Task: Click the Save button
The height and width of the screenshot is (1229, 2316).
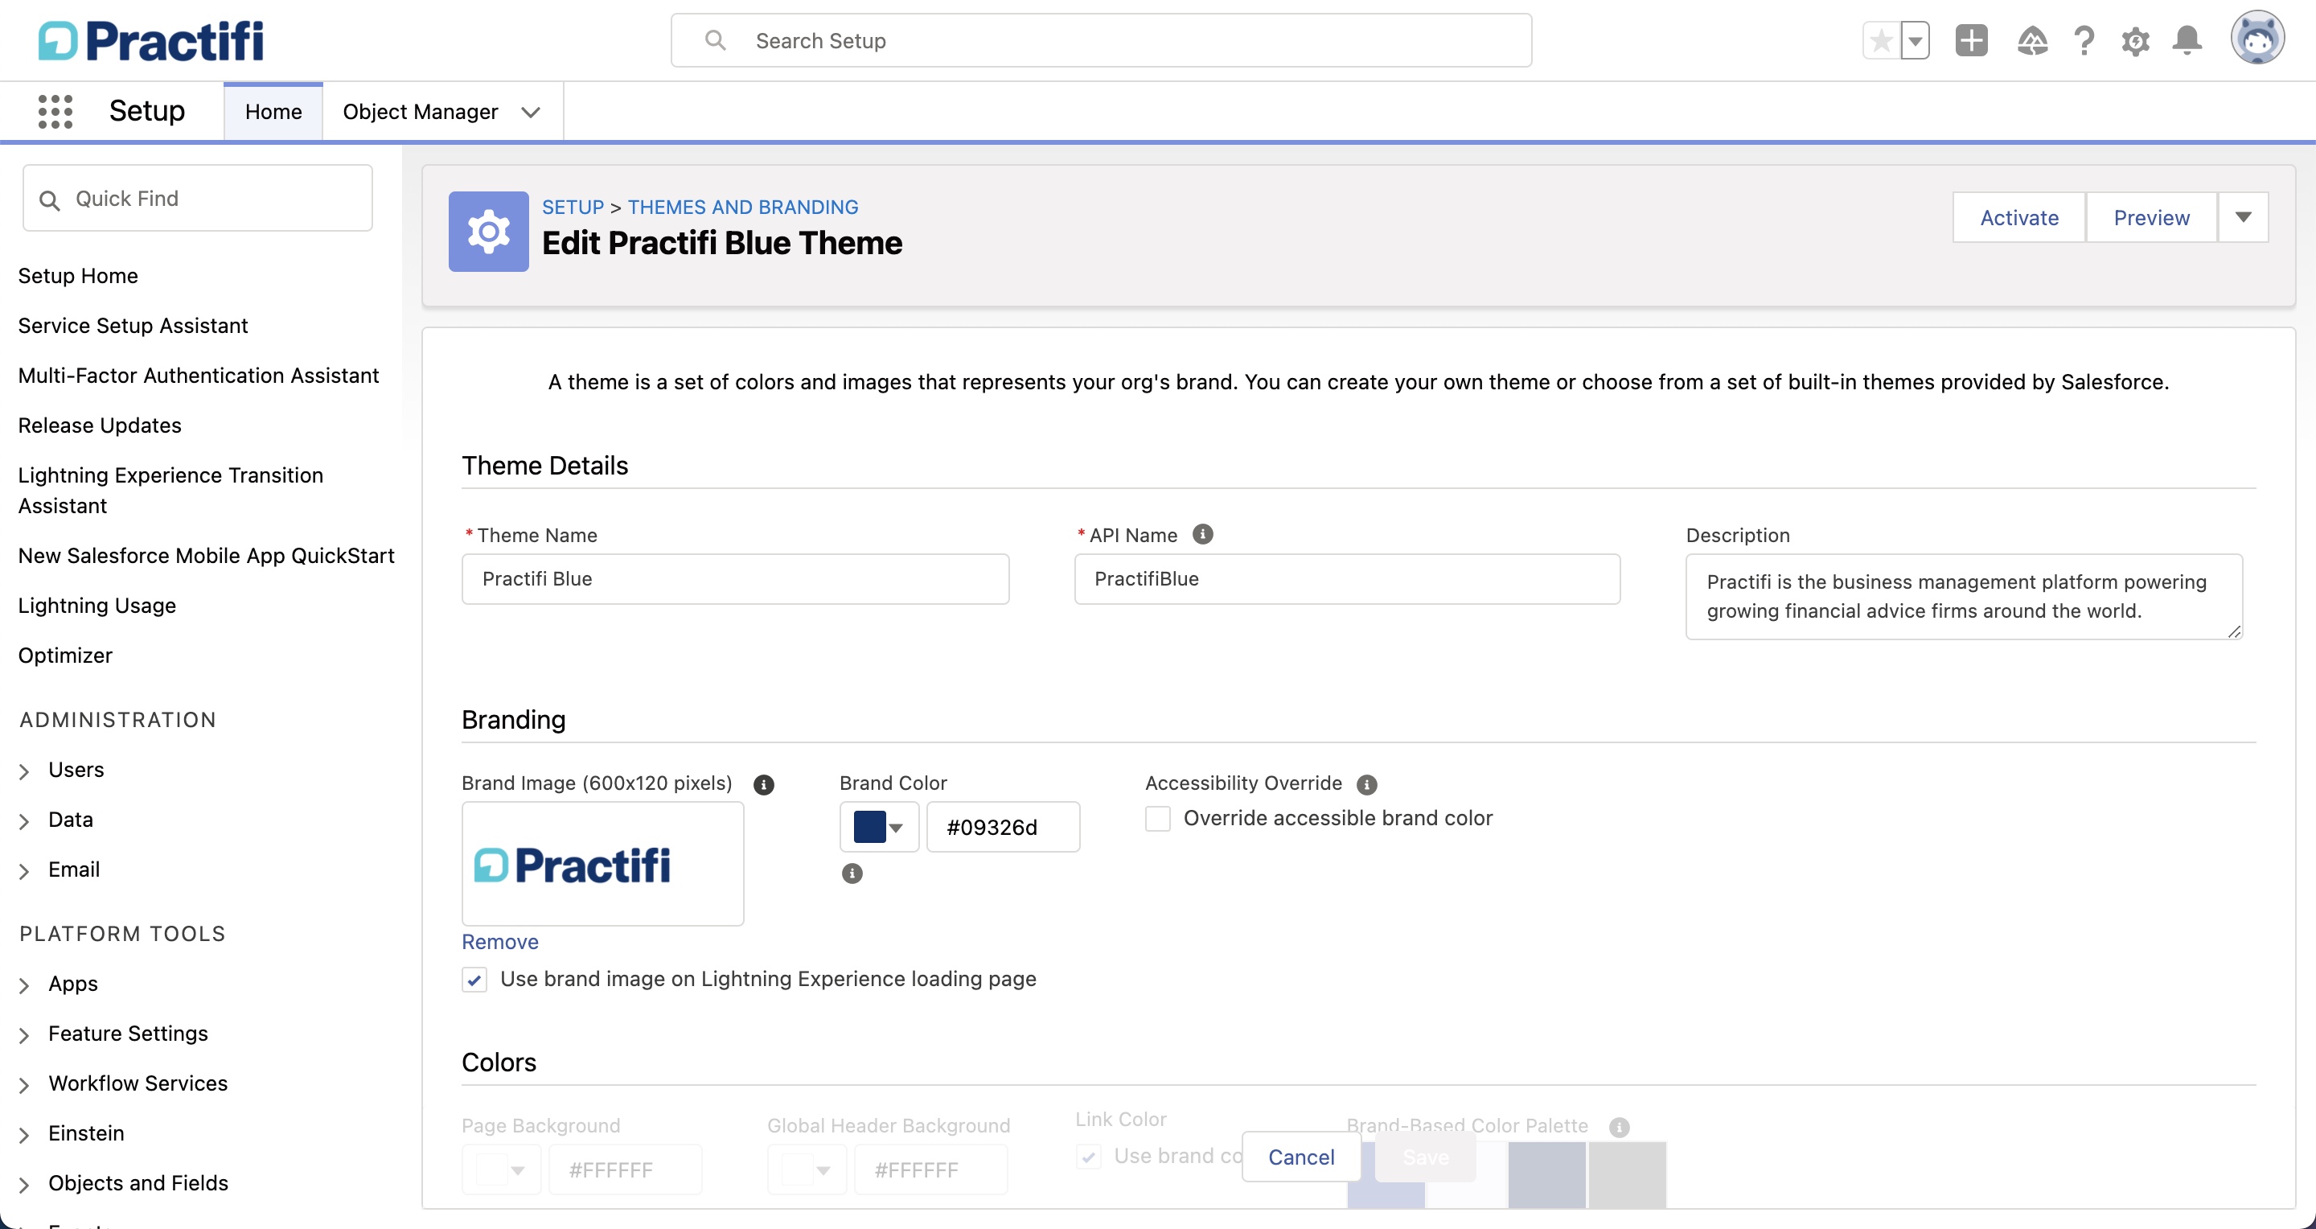Action: 1425,1157
